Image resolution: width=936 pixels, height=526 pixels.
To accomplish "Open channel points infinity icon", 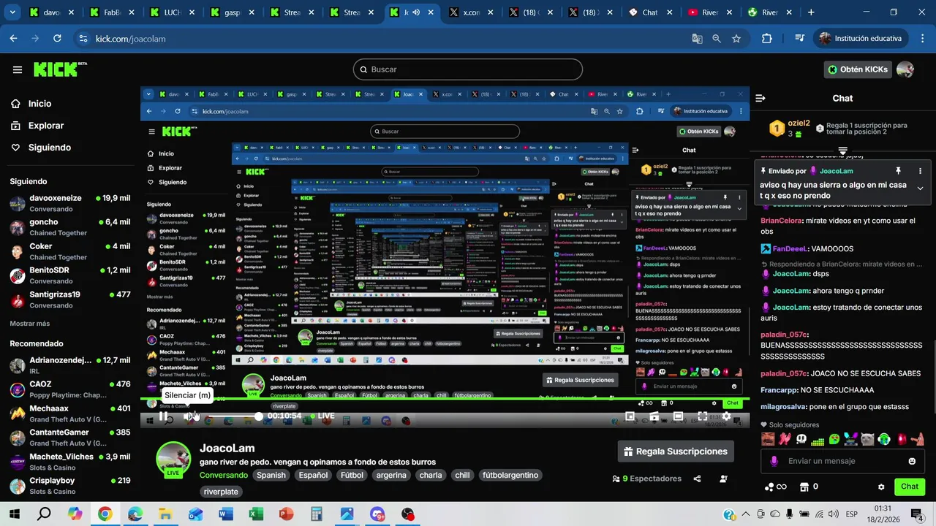I will coord(775,487).
